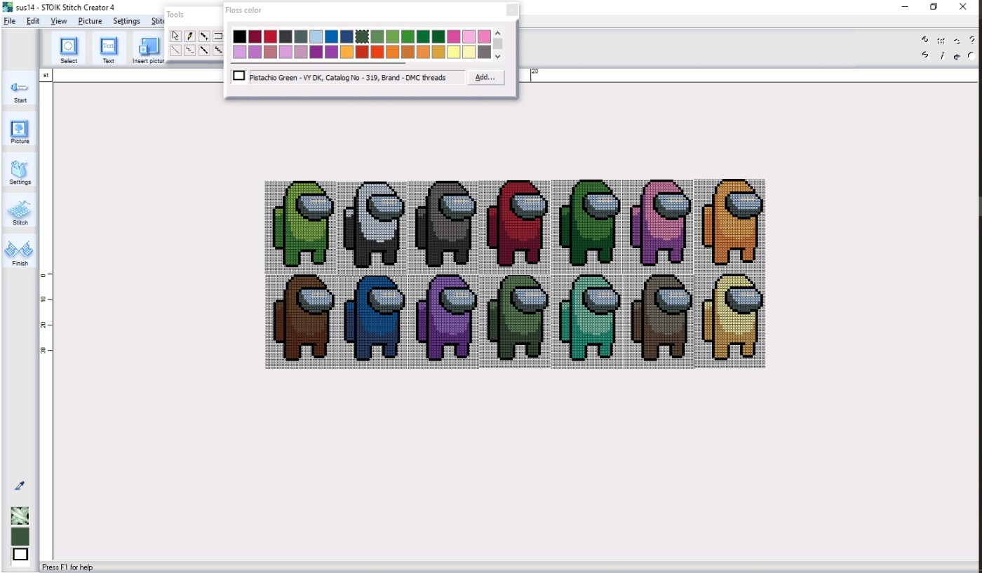Select the Stitch step icon

click(x=20, y=211)
